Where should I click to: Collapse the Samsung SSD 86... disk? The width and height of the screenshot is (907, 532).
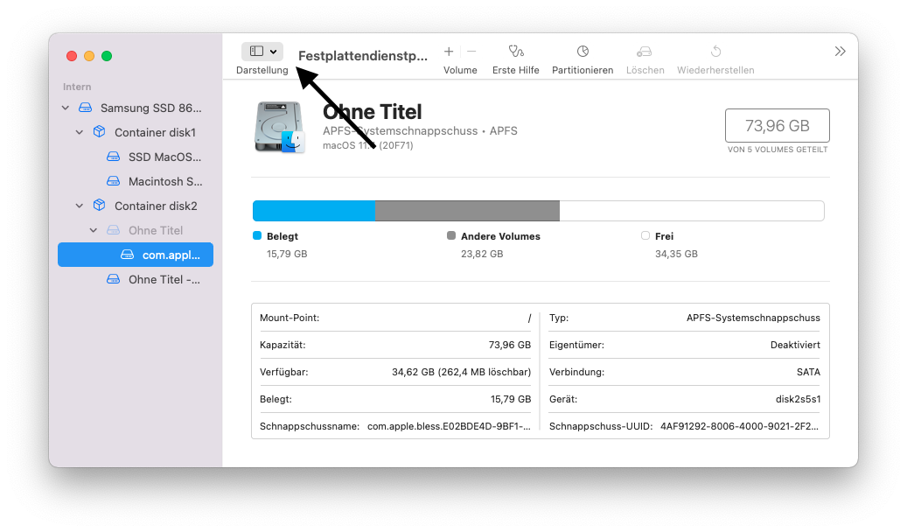pos(66,108)
